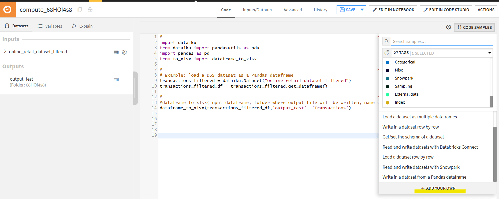
Task: Click the table icon for online_retail_dataset_filtered
Action: pos(116,52)
